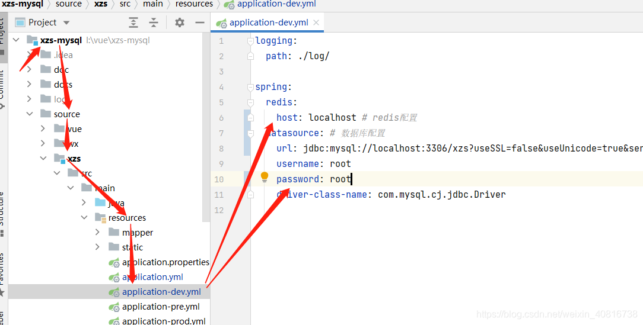Image resolution: width=643 pixels, height=325 pixels.
Task: Click breadcrumb main in navigation bar
Action: [x=153, y=4]
